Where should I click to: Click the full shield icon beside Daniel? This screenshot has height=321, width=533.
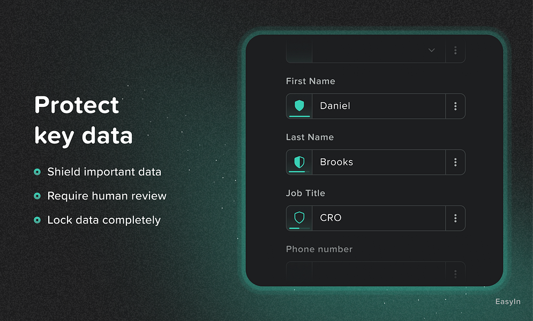pos(299,105)
